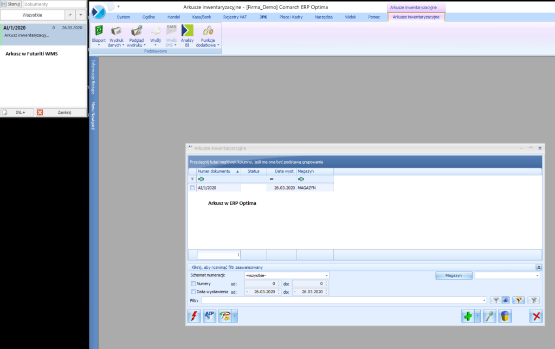Viewport: 555px width, 349px height.
Task: Open the Pomoc menu
Action: click(x=374, y=17)
